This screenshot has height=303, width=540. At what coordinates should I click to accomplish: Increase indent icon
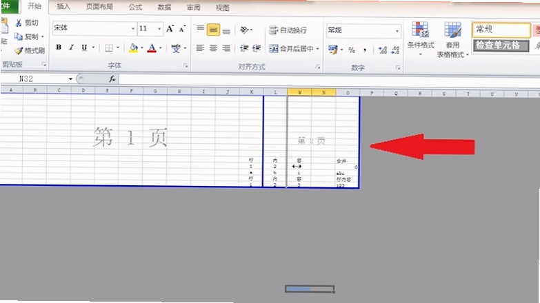(257, 48)
